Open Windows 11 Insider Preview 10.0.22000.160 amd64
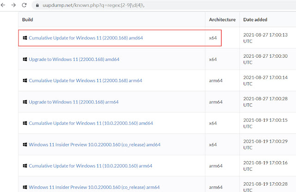Screen dimensions: 296x192 pos(94,144)
